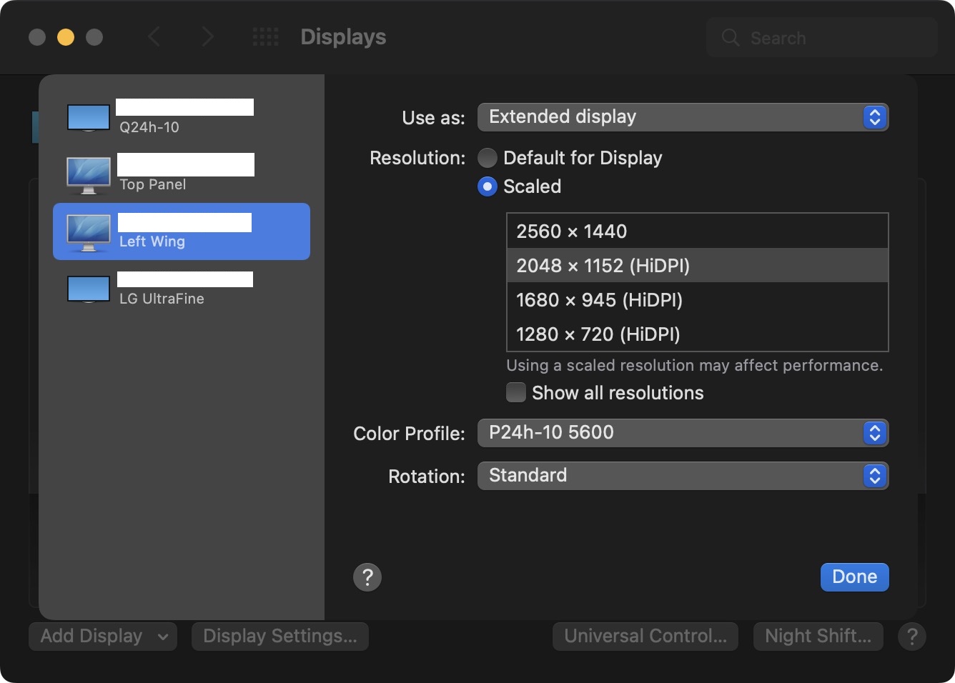
Task: Select Default for Display resolution
Action: [488, 158]
